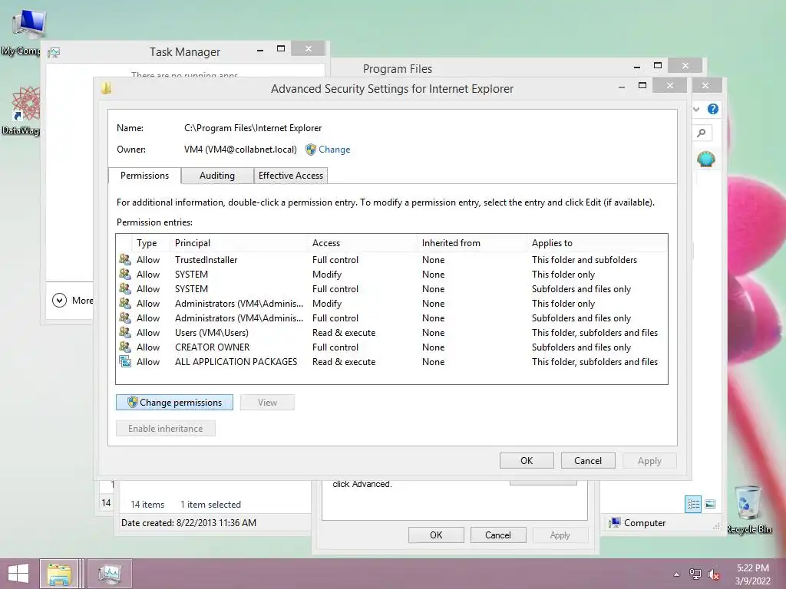
Task: Click the icon beside Administrators Full control entry
Action: pos(125,318)
